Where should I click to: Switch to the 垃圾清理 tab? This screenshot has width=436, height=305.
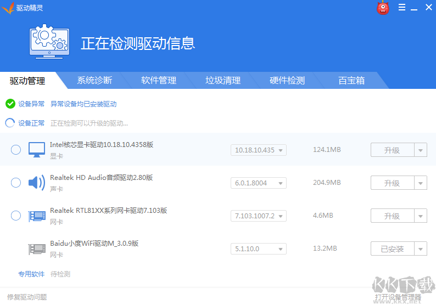[223, 81]
